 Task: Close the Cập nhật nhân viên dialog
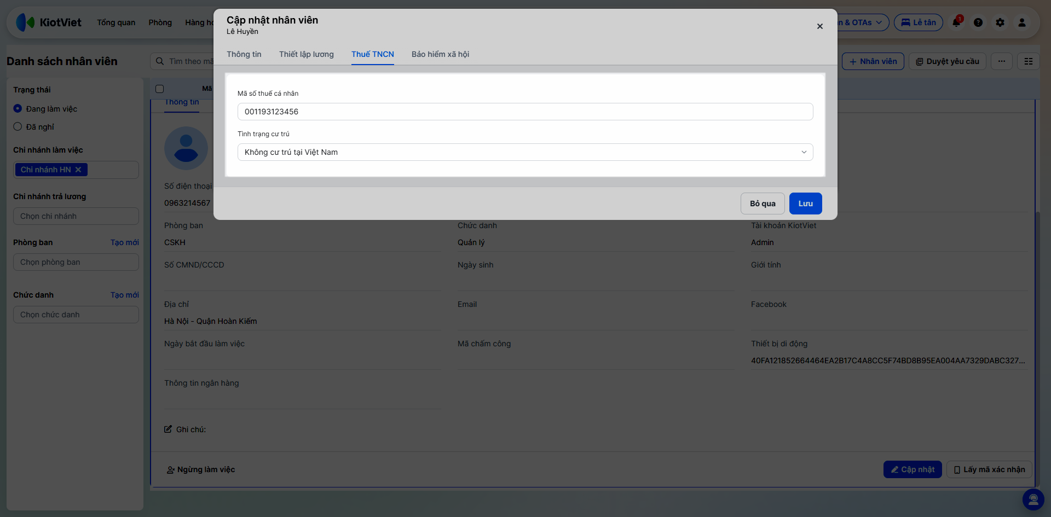[820, 26]
